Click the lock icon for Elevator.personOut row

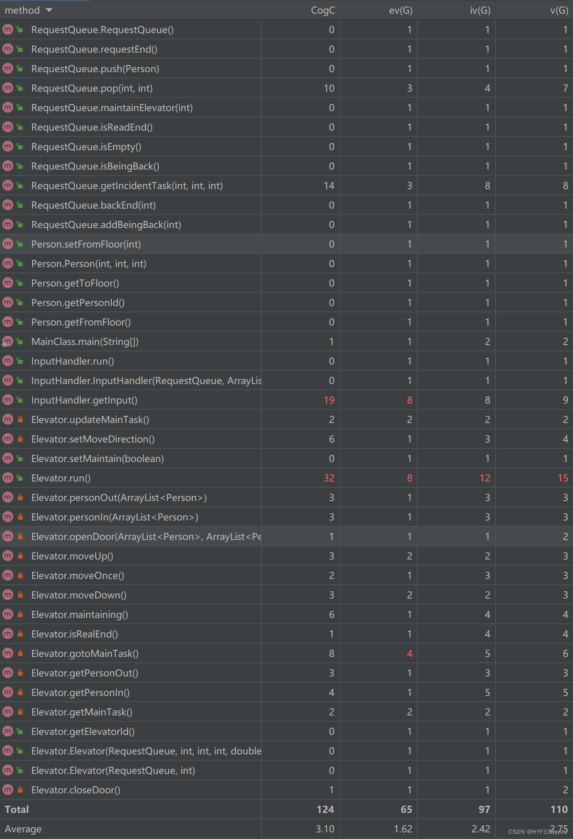(x=20, y=497)
